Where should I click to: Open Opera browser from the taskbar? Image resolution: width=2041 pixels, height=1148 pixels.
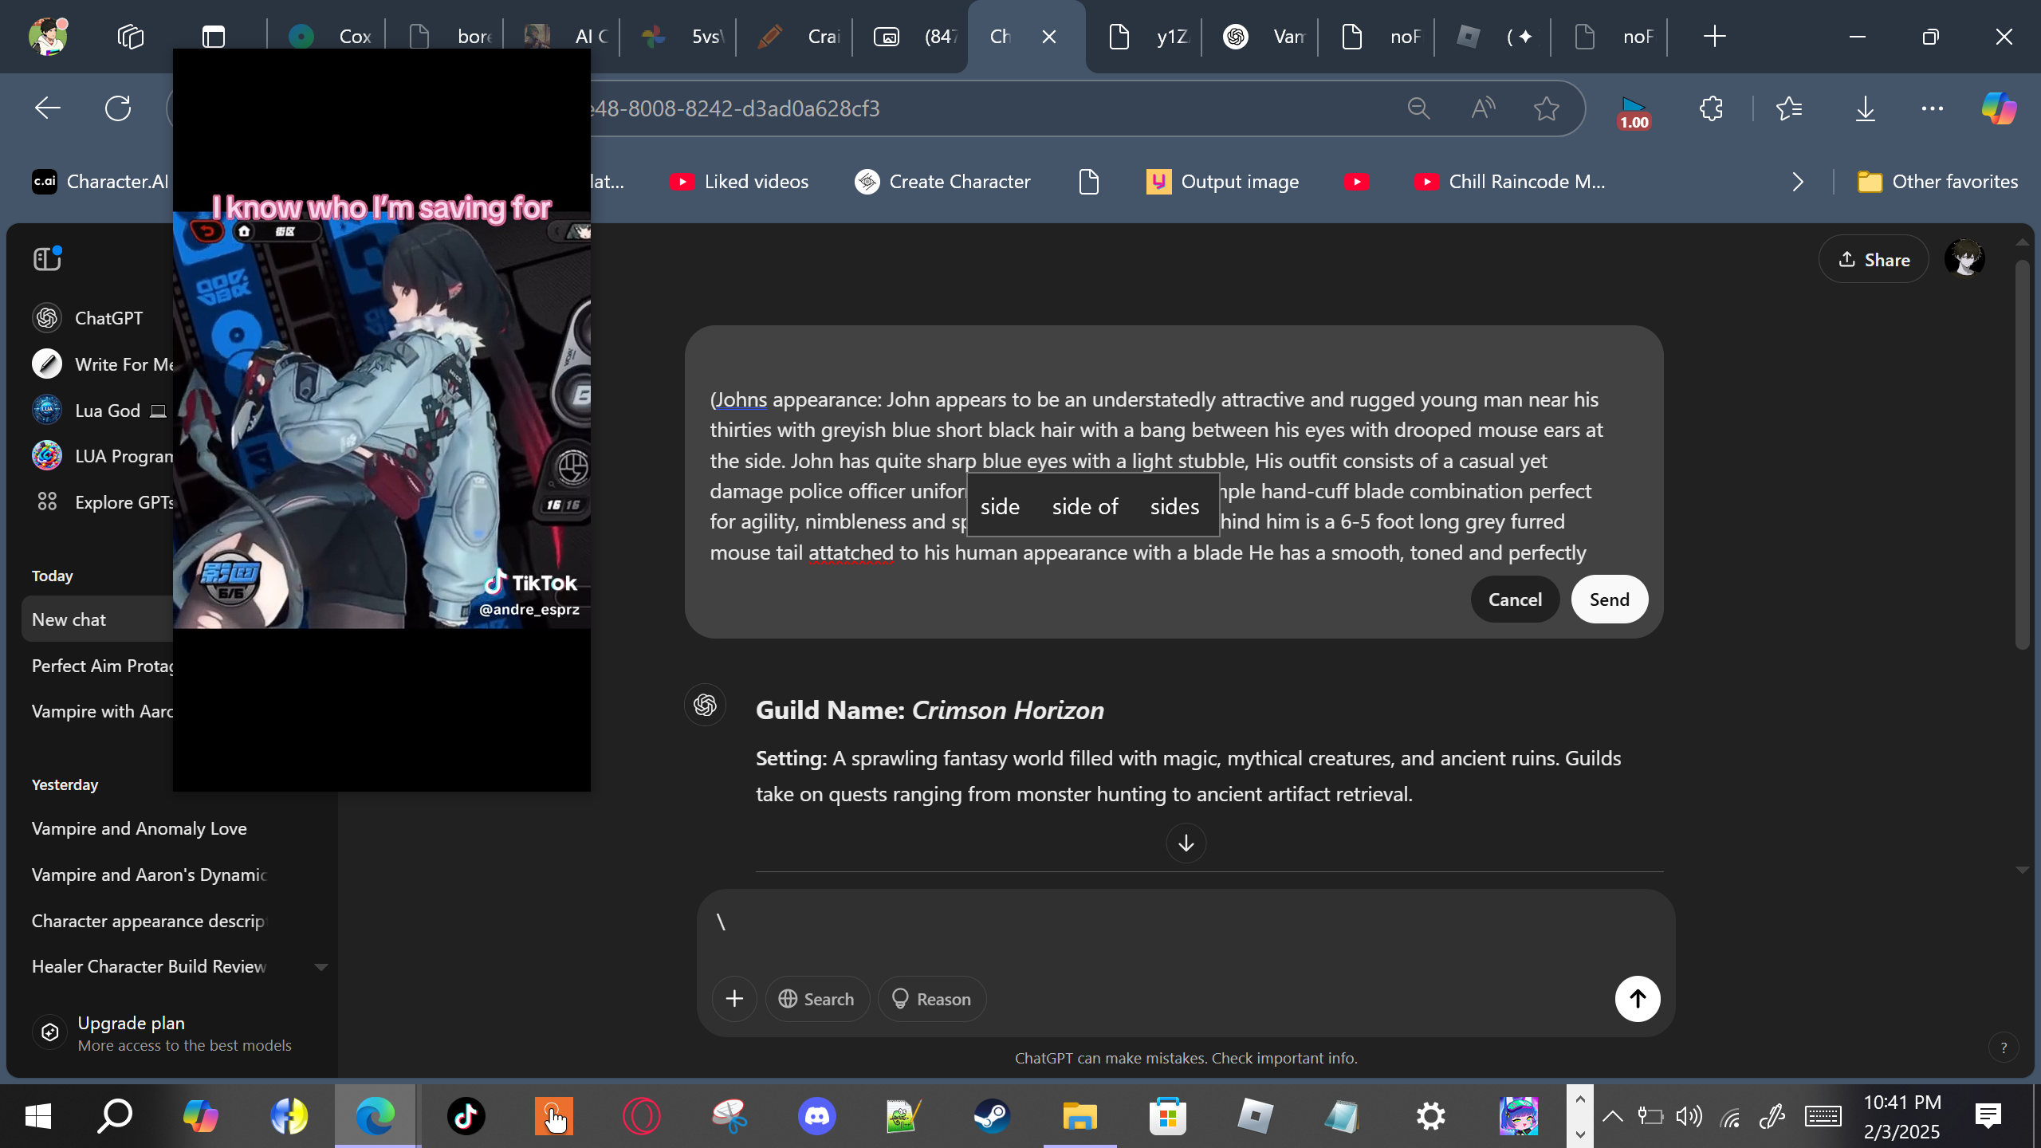point(641,1115)
